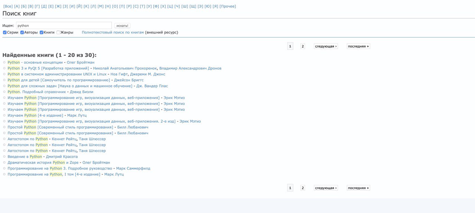The height and width of the screenshot is (213, 475).
Task: Go to page 2 in top pagination
Action: (302, 46)
